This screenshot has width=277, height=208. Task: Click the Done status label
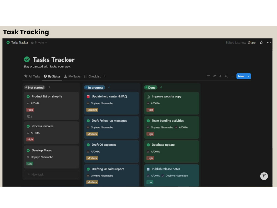[151, 87]
